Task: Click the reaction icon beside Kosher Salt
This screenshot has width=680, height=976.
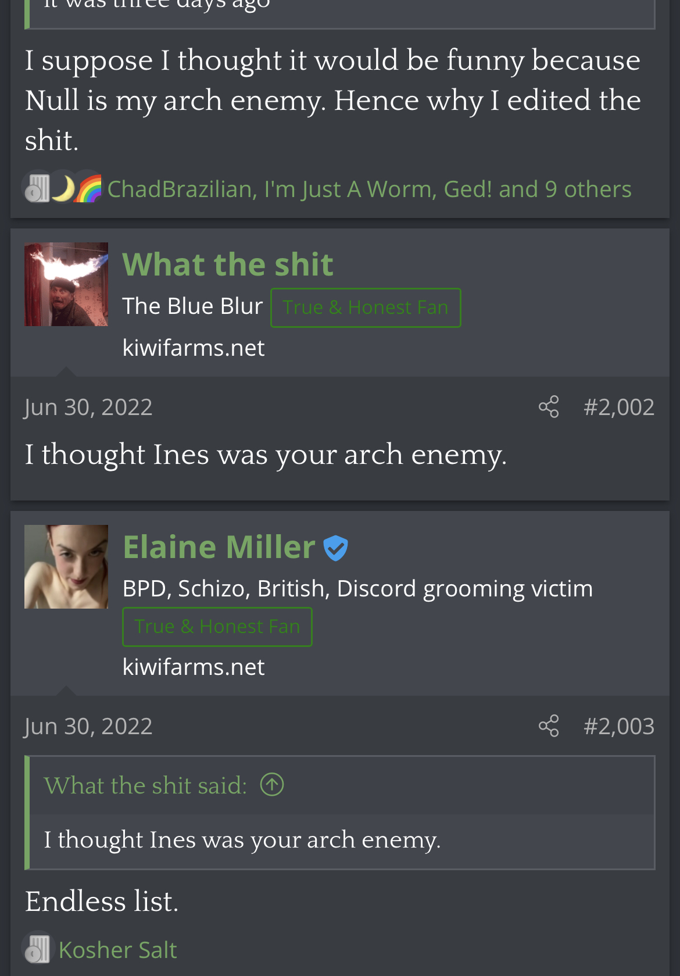Action: point(37,949)
